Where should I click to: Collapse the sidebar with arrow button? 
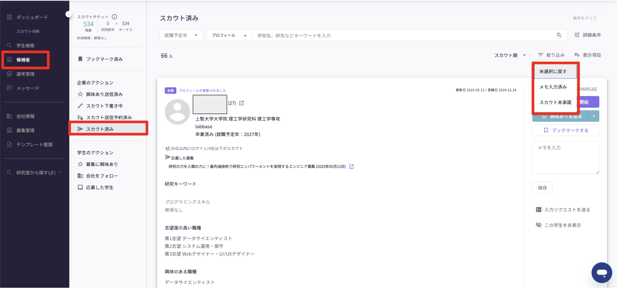click(68, 14)
